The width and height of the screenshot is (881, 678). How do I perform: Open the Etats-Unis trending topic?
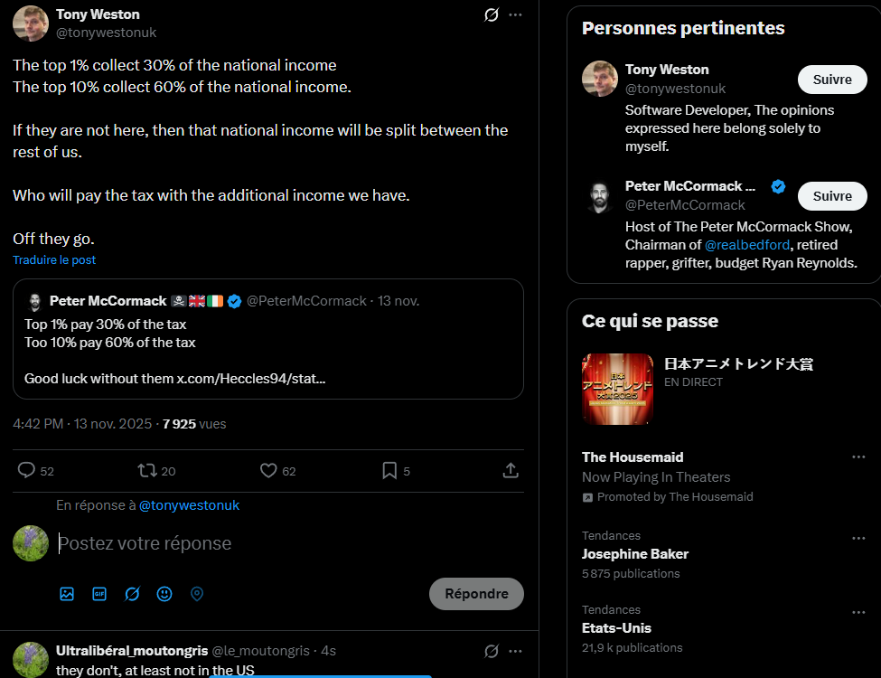(616, 628)
